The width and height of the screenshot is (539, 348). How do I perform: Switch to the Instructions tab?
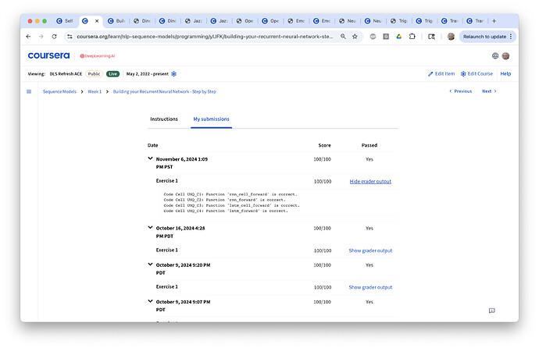pos(164,119)
